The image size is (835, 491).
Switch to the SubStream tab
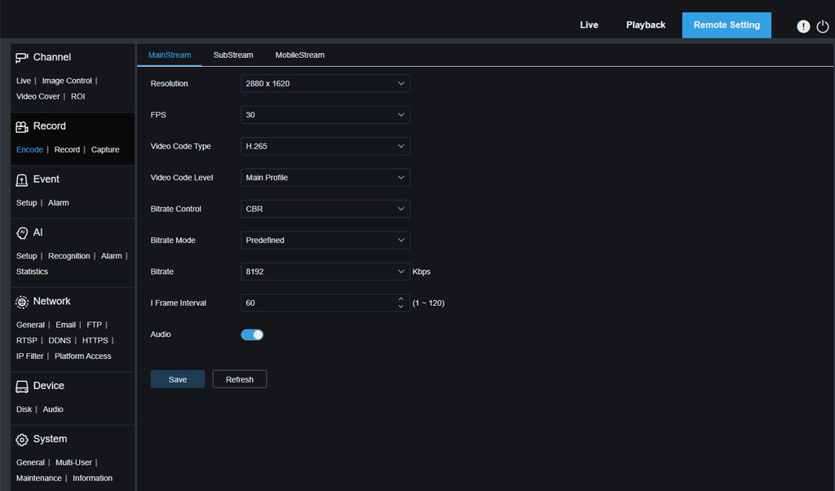pos(232,55)
